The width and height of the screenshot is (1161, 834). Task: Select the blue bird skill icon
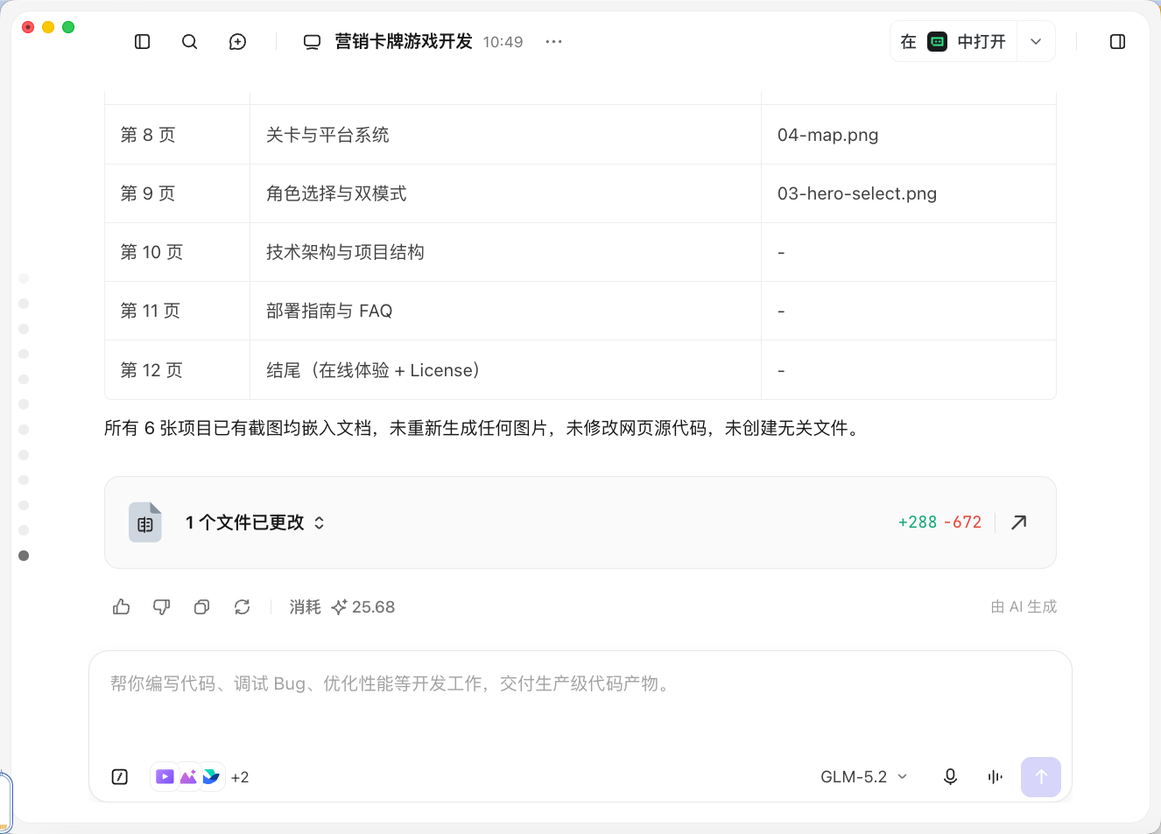click(x=211, y=776)
